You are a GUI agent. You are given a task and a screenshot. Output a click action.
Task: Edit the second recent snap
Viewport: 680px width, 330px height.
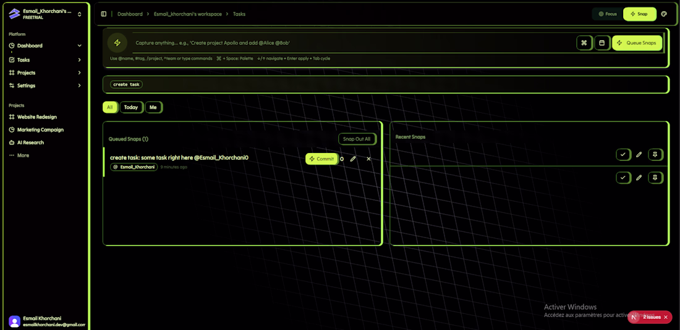639,177
